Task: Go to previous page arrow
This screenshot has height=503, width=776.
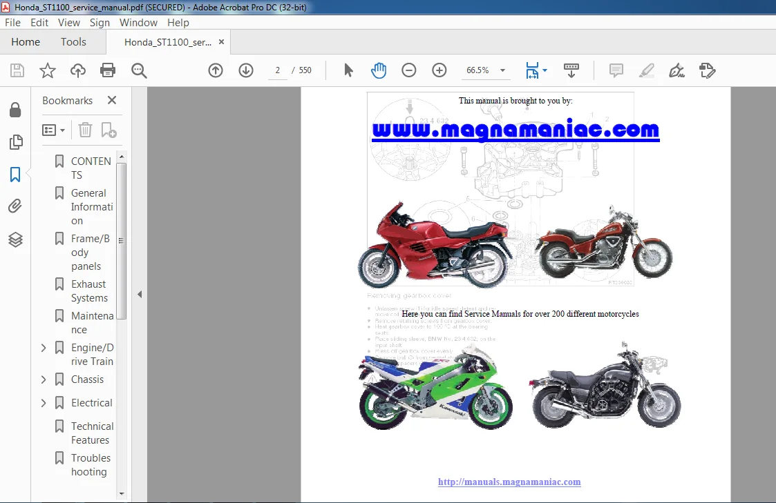Action: (x=216, y=70)
